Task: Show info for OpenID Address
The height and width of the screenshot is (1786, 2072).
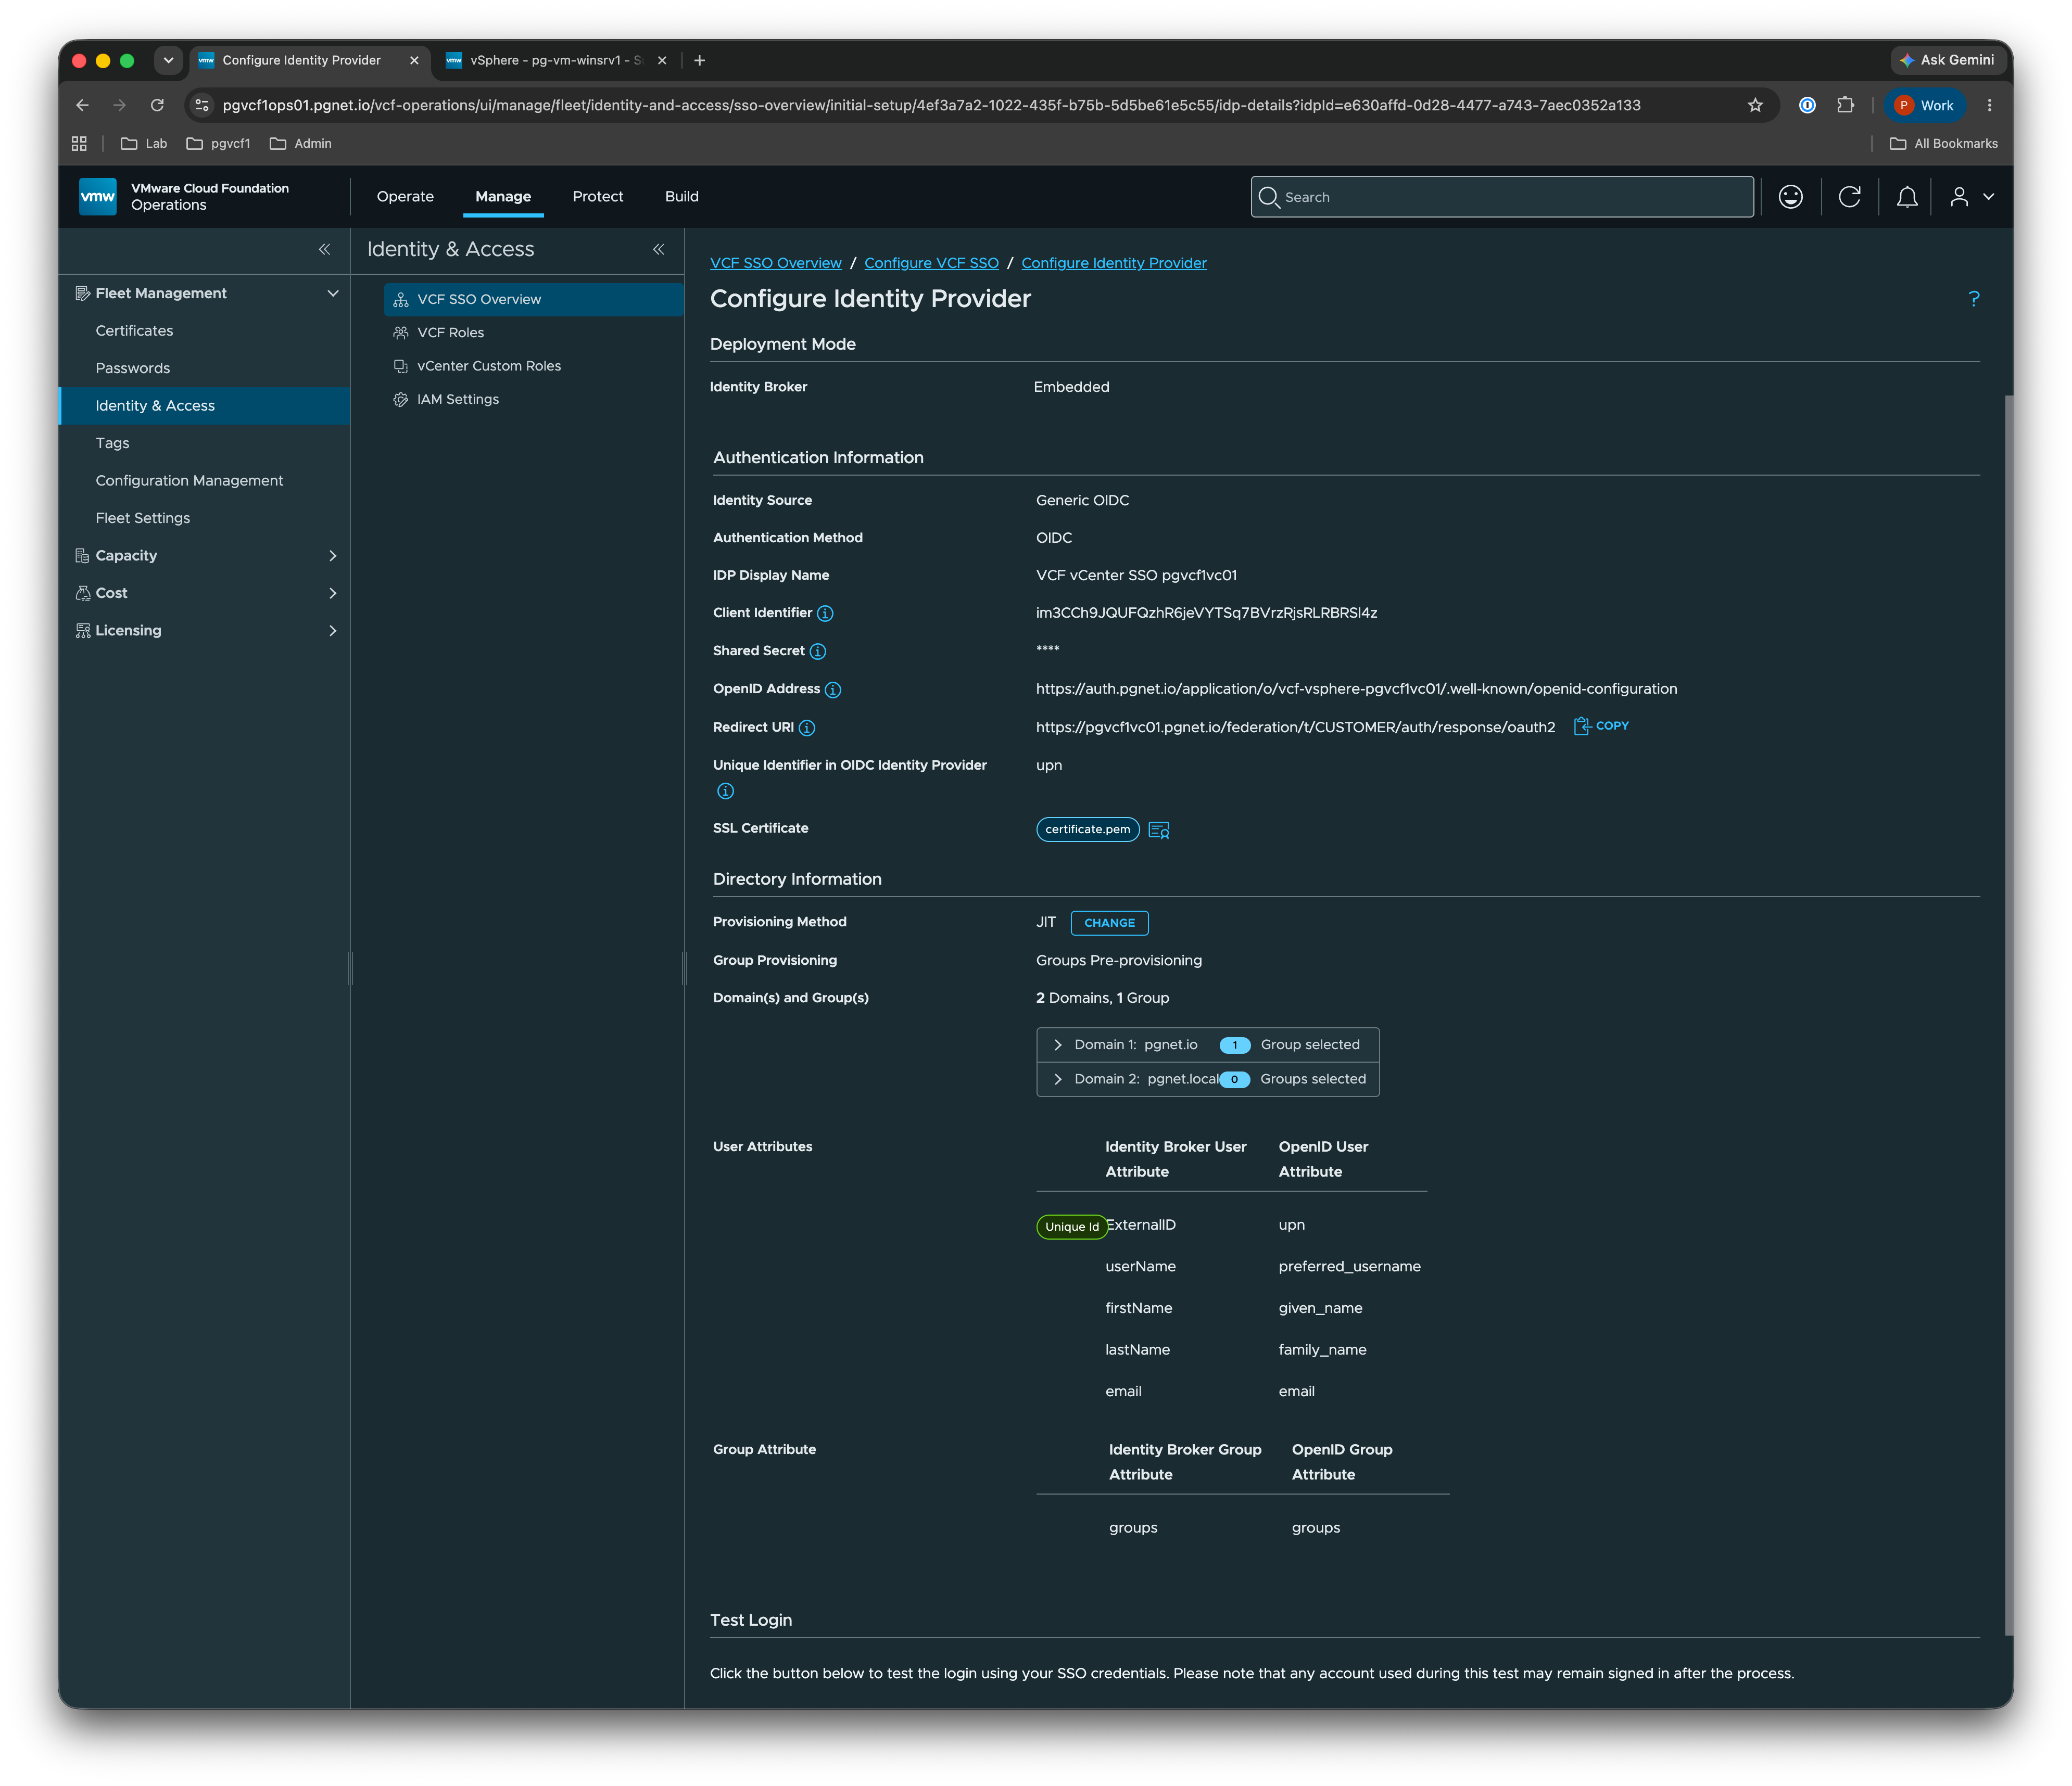Action: tap(833, 690)
